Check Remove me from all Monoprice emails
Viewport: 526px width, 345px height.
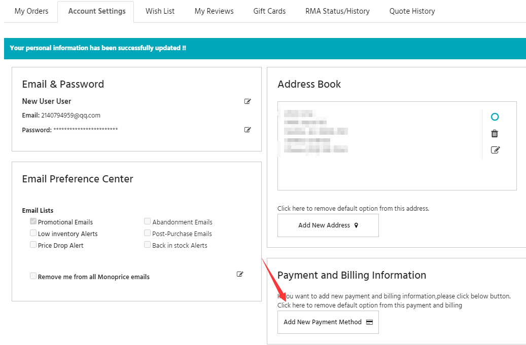click(x=33, y=276)
